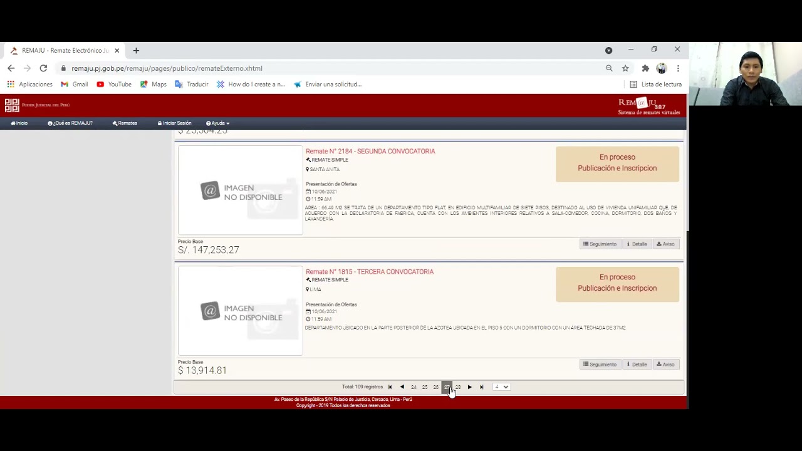Open the browser zoom magnifier icon
Image resolution: width=802 pixels, height=451 pixels.
[609, 68]
